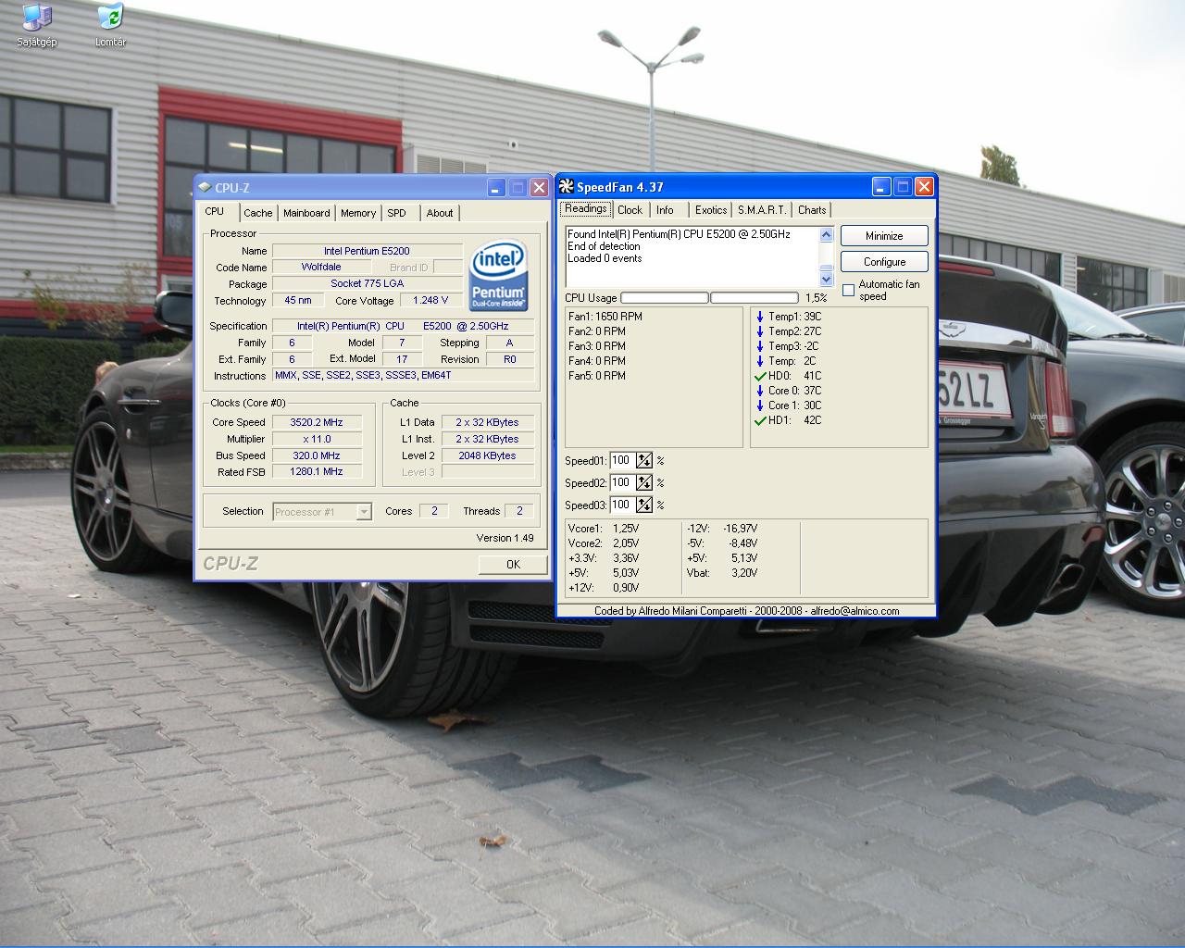Image resolution: width=1185 pixels, height=948 pixels.
Task: Click the Vbat: 3,20V reading
Action: [722, 573]
